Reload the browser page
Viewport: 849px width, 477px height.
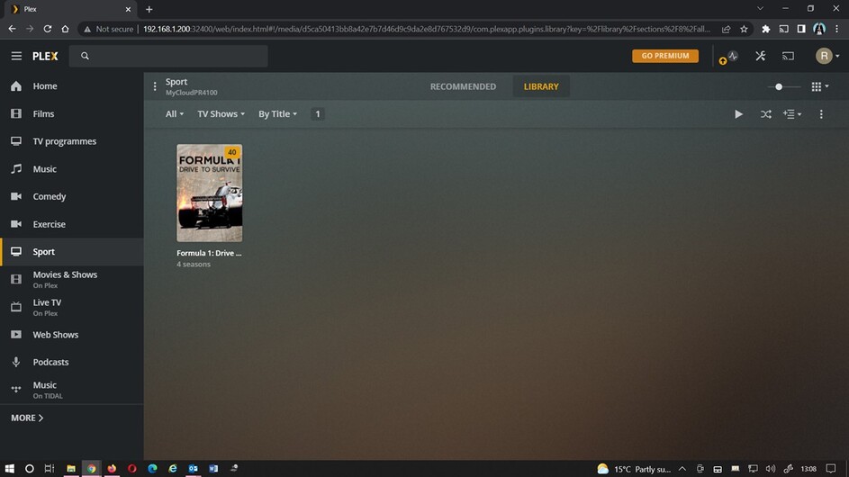(x=47, y=29)
